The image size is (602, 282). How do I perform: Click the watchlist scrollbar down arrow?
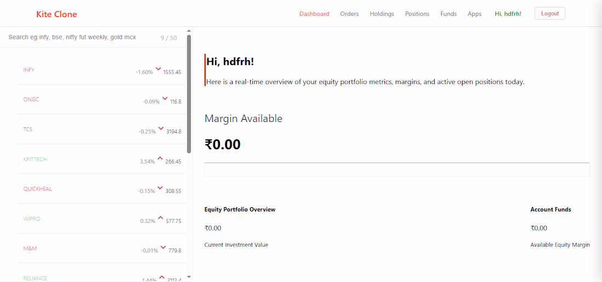[x=188, y=276]
